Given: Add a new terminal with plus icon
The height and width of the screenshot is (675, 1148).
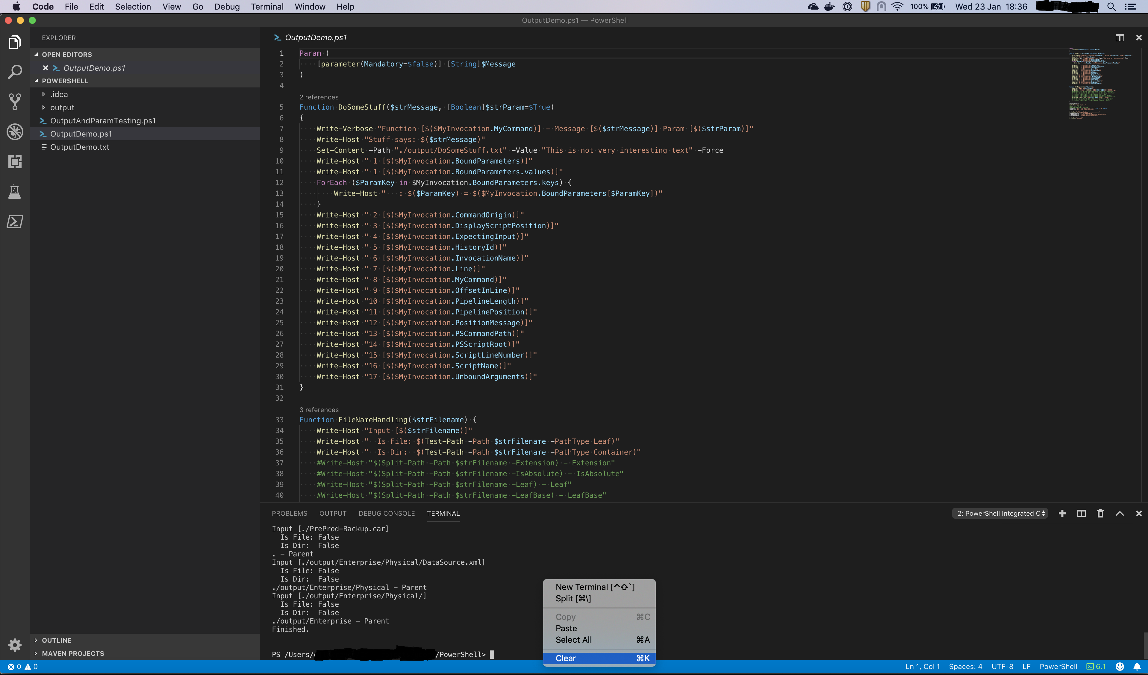Looking at the screenshot, I should click(1062, 513).
